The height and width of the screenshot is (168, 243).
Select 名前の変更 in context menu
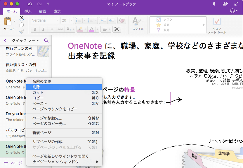[64, 81]
